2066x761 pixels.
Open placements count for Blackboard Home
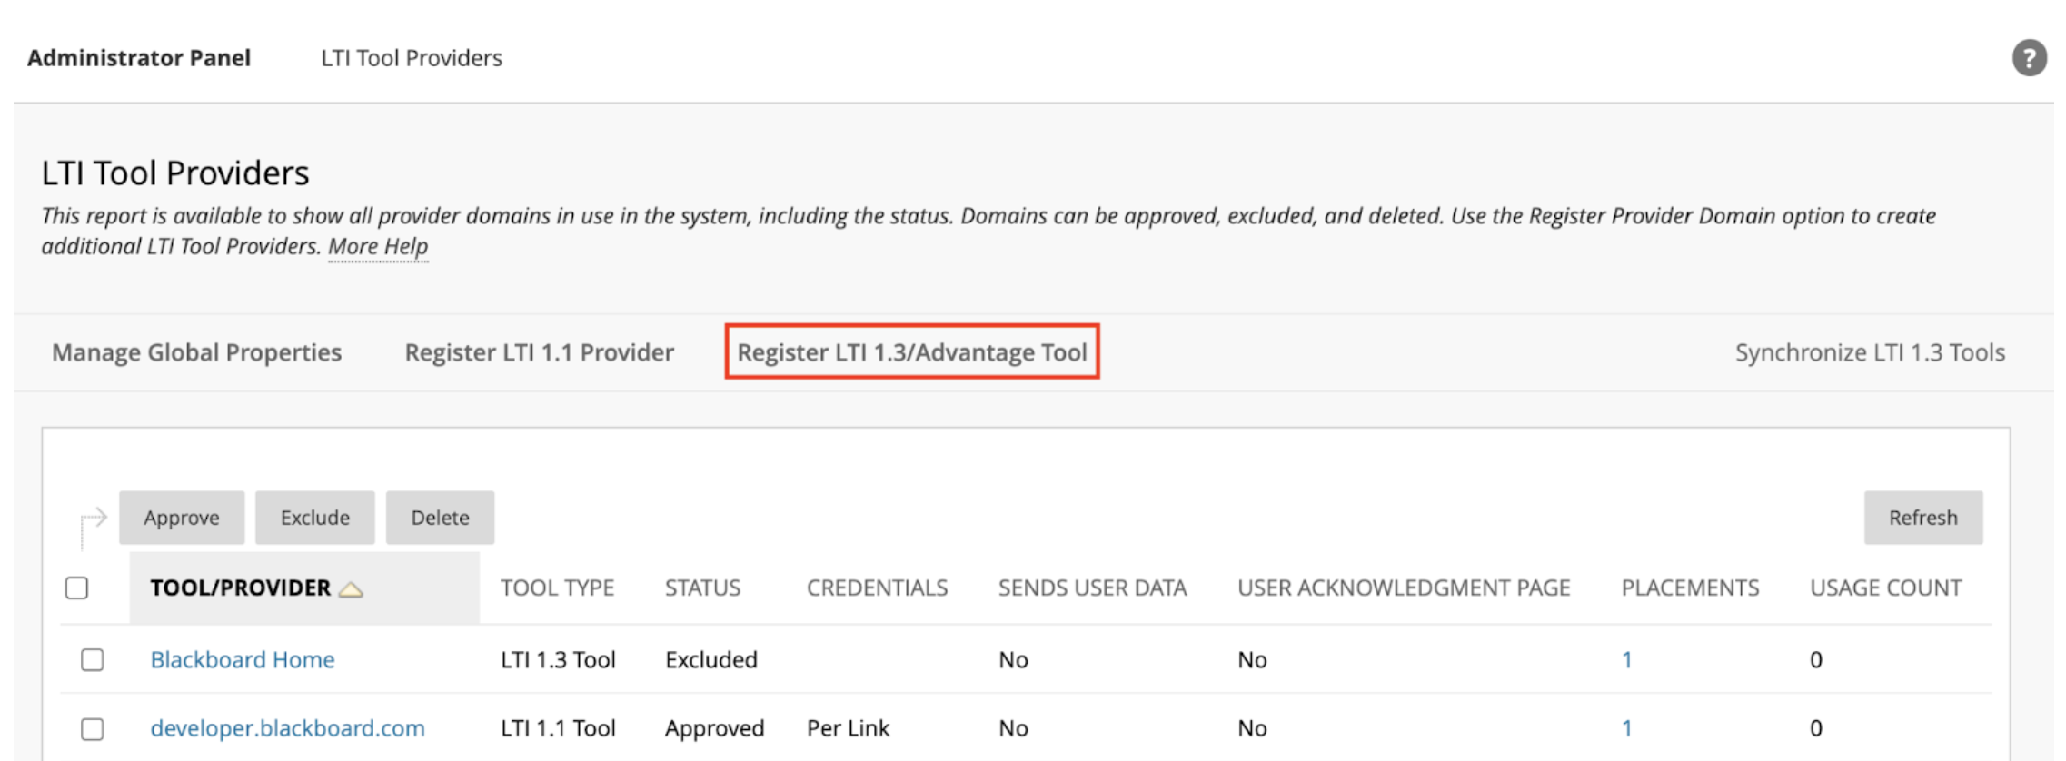pyautogui.click(x=1626, y=659)
